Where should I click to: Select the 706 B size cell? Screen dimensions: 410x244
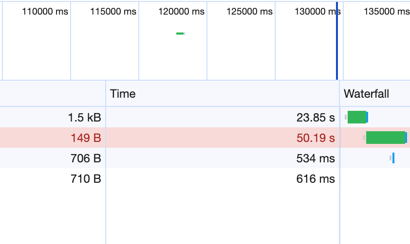pyautogui.click(x=86, y=158)
